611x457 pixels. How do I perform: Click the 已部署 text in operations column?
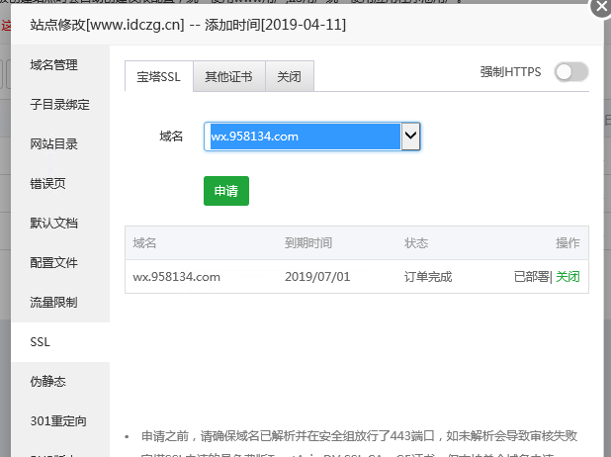coord(532,277)
